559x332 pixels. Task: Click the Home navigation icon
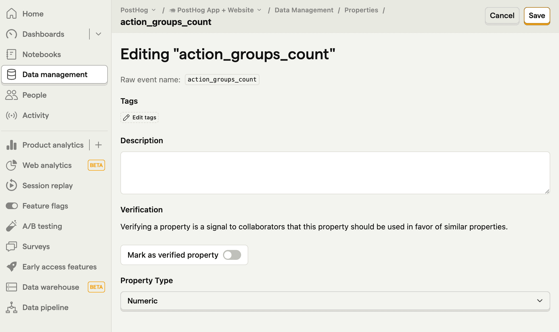pyautogui.click(x=11, y=13)
